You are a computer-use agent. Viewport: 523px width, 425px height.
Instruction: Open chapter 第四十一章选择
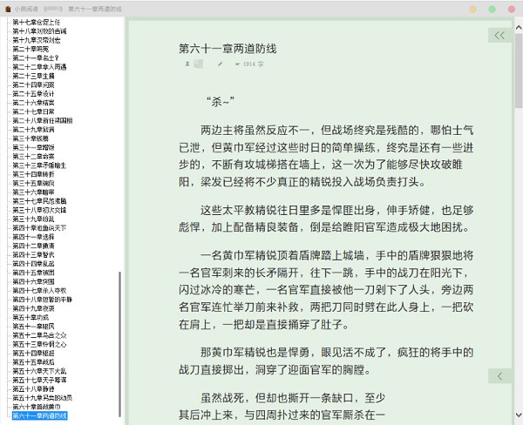pos(33,237)
